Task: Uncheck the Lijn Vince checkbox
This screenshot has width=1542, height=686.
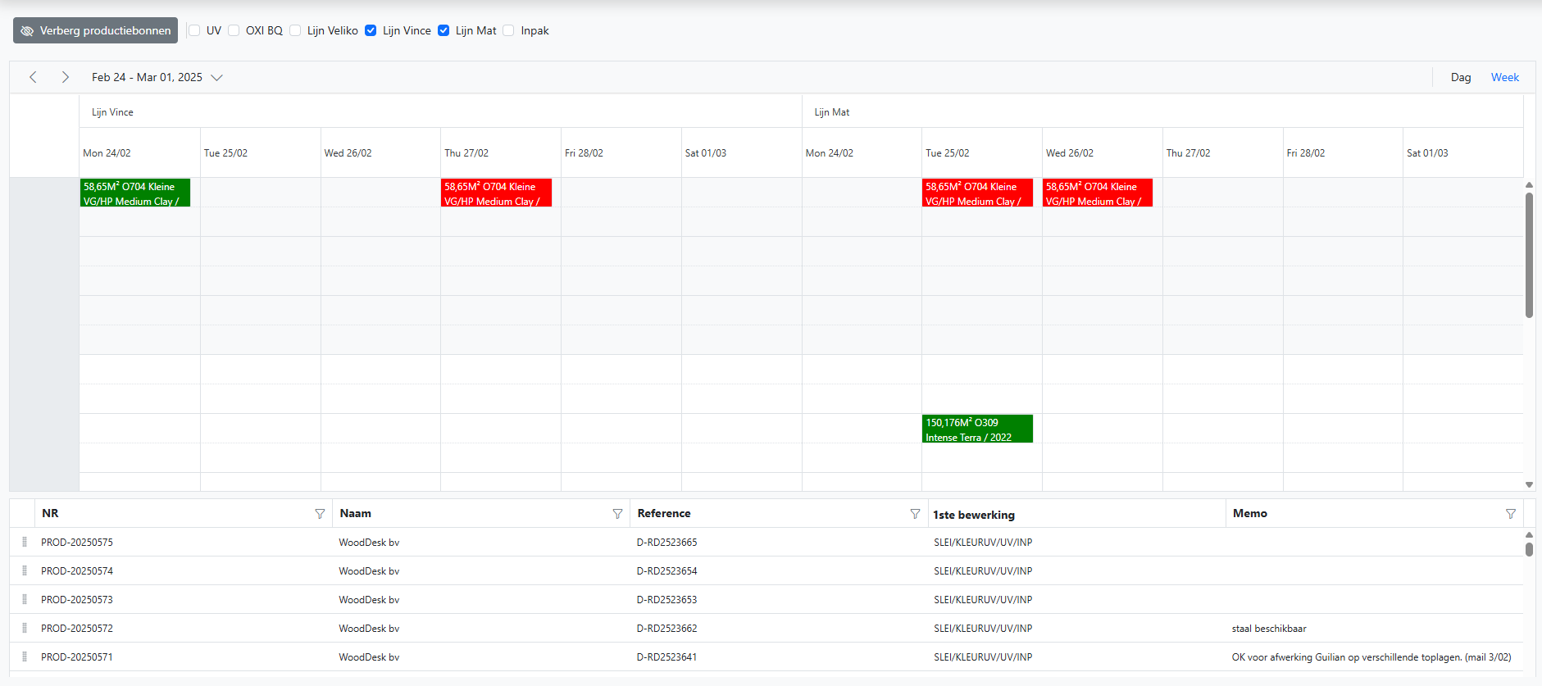Action: pos(371,30)
